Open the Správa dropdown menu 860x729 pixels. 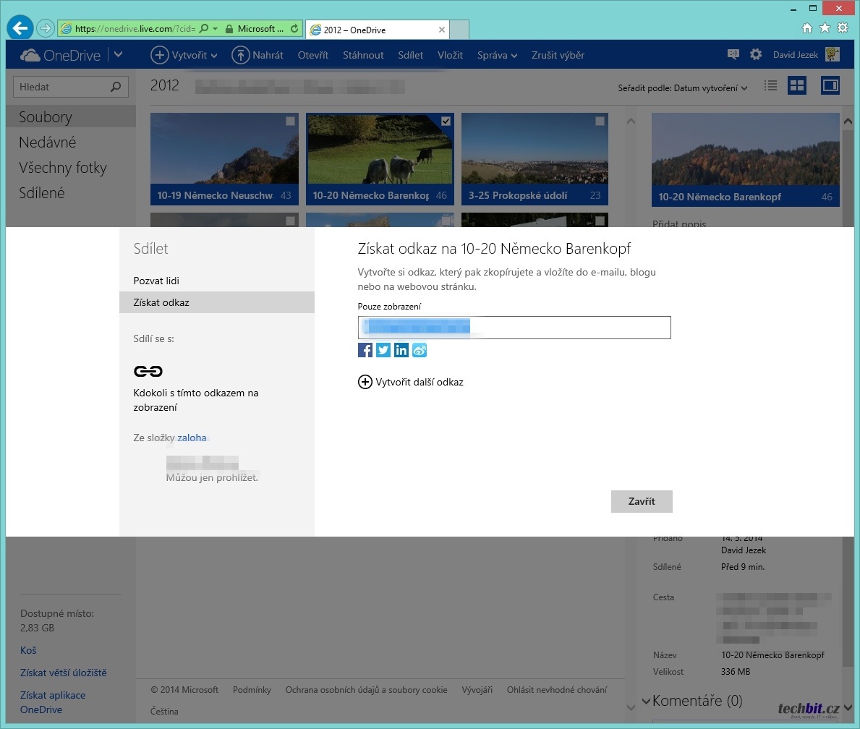pyautogui.click(x=497, y=55)
